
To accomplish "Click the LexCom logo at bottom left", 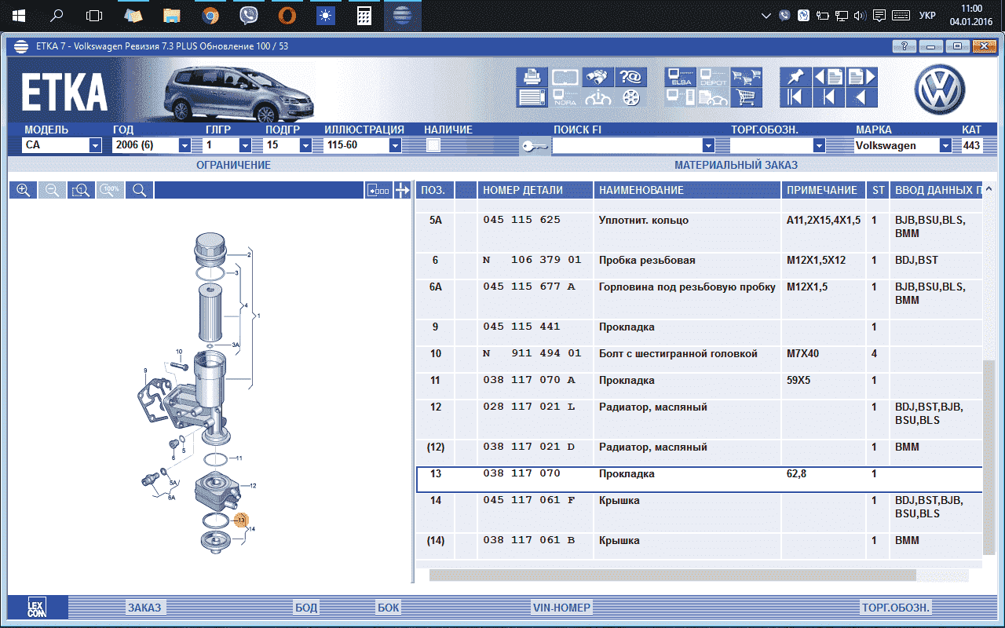I will click(x=37, y=608).
